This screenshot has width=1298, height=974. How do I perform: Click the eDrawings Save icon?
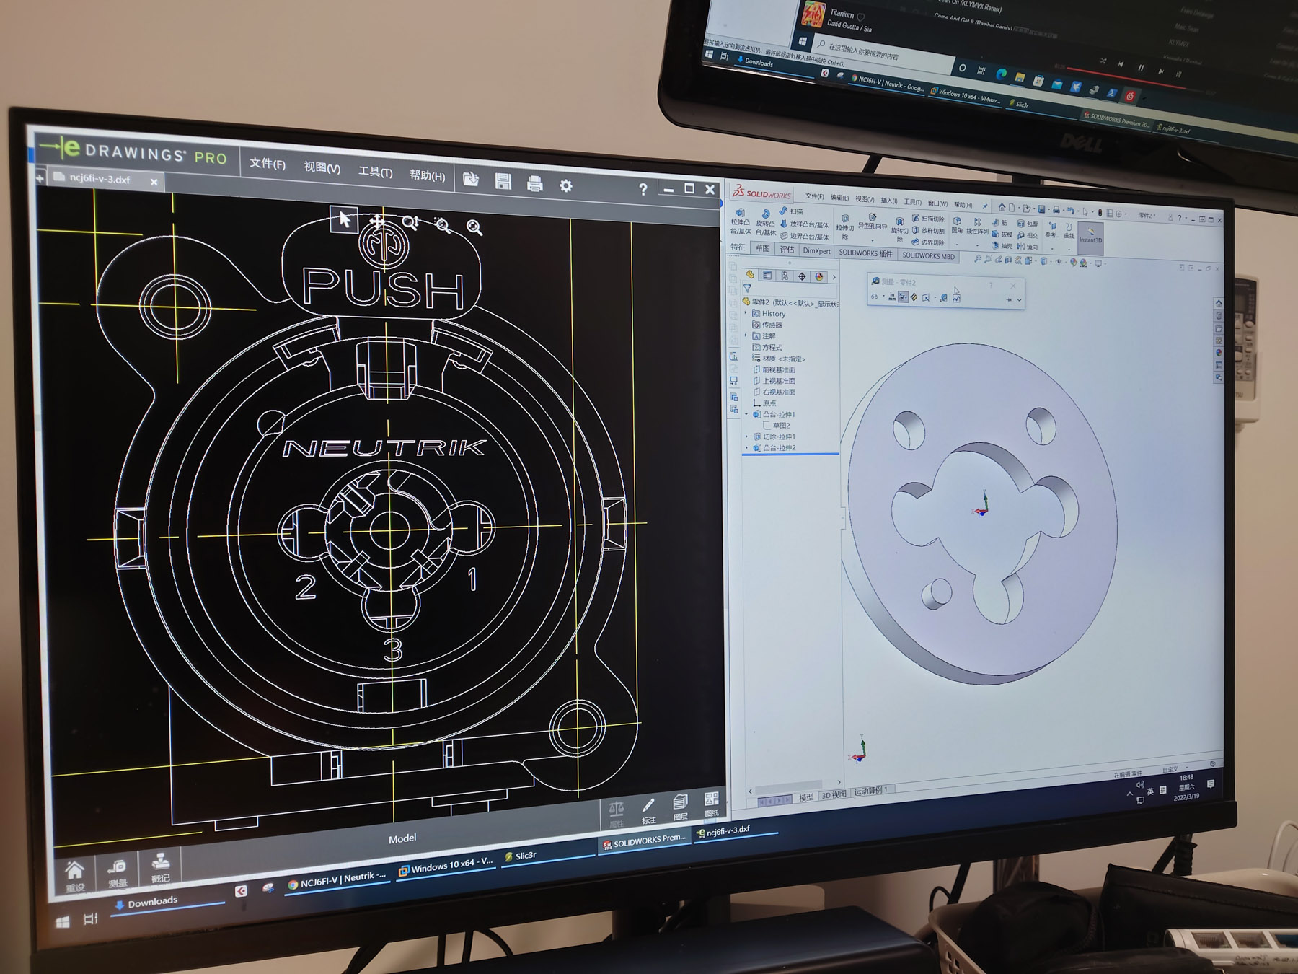(503, 181)
